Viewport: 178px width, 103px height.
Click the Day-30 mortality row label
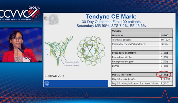[x=121, y=75]
